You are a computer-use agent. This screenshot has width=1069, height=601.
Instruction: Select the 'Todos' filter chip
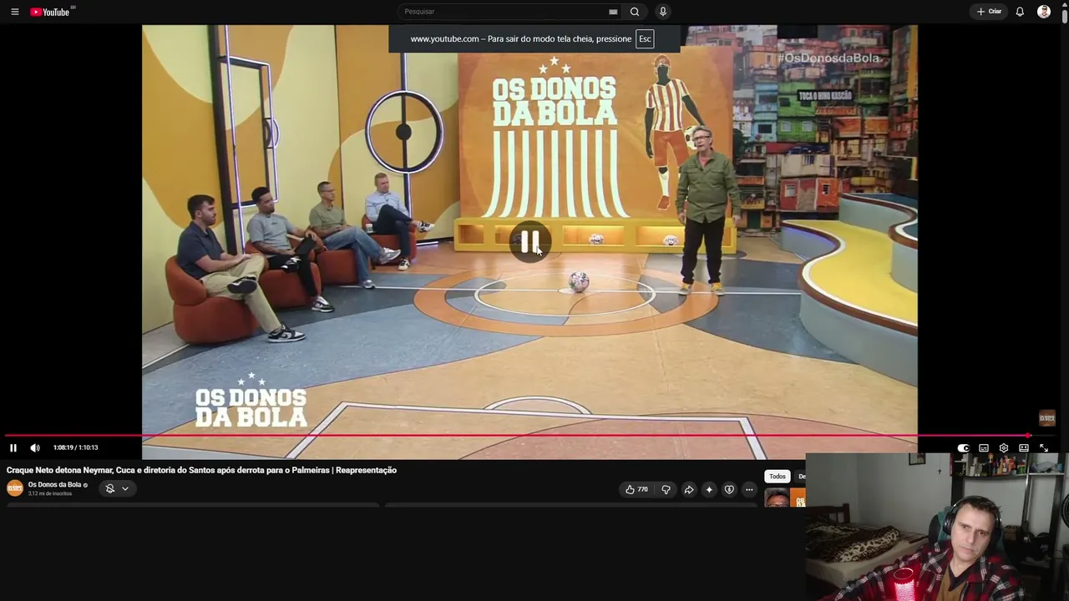click(778, 477)
